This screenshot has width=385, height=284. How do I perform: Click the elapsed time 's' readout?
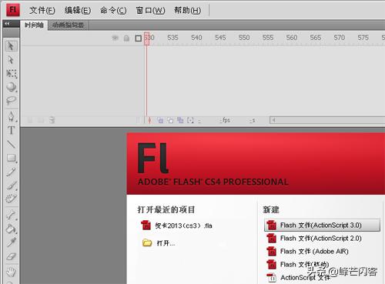click(253, 120)
